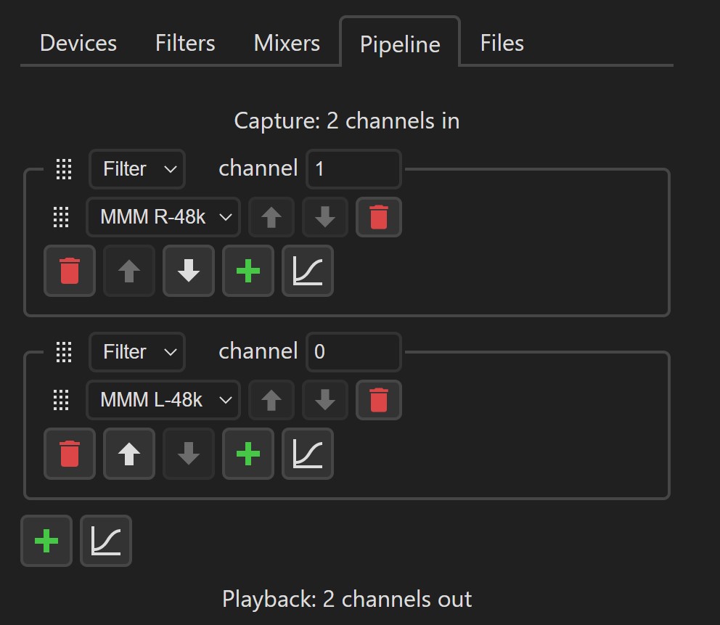Switch to the Filters tab
The height and width of the screenshot is (625, 720).
(185, 43)
